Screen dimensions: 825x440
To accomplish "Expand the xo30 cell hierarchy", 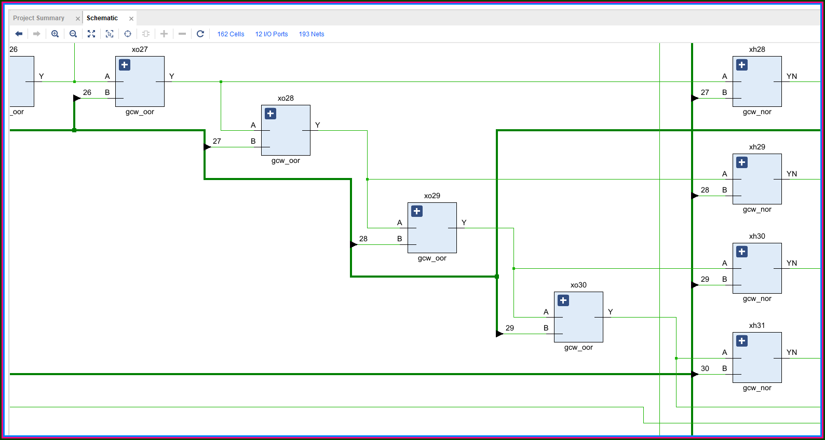I will (x=563, y=300).
